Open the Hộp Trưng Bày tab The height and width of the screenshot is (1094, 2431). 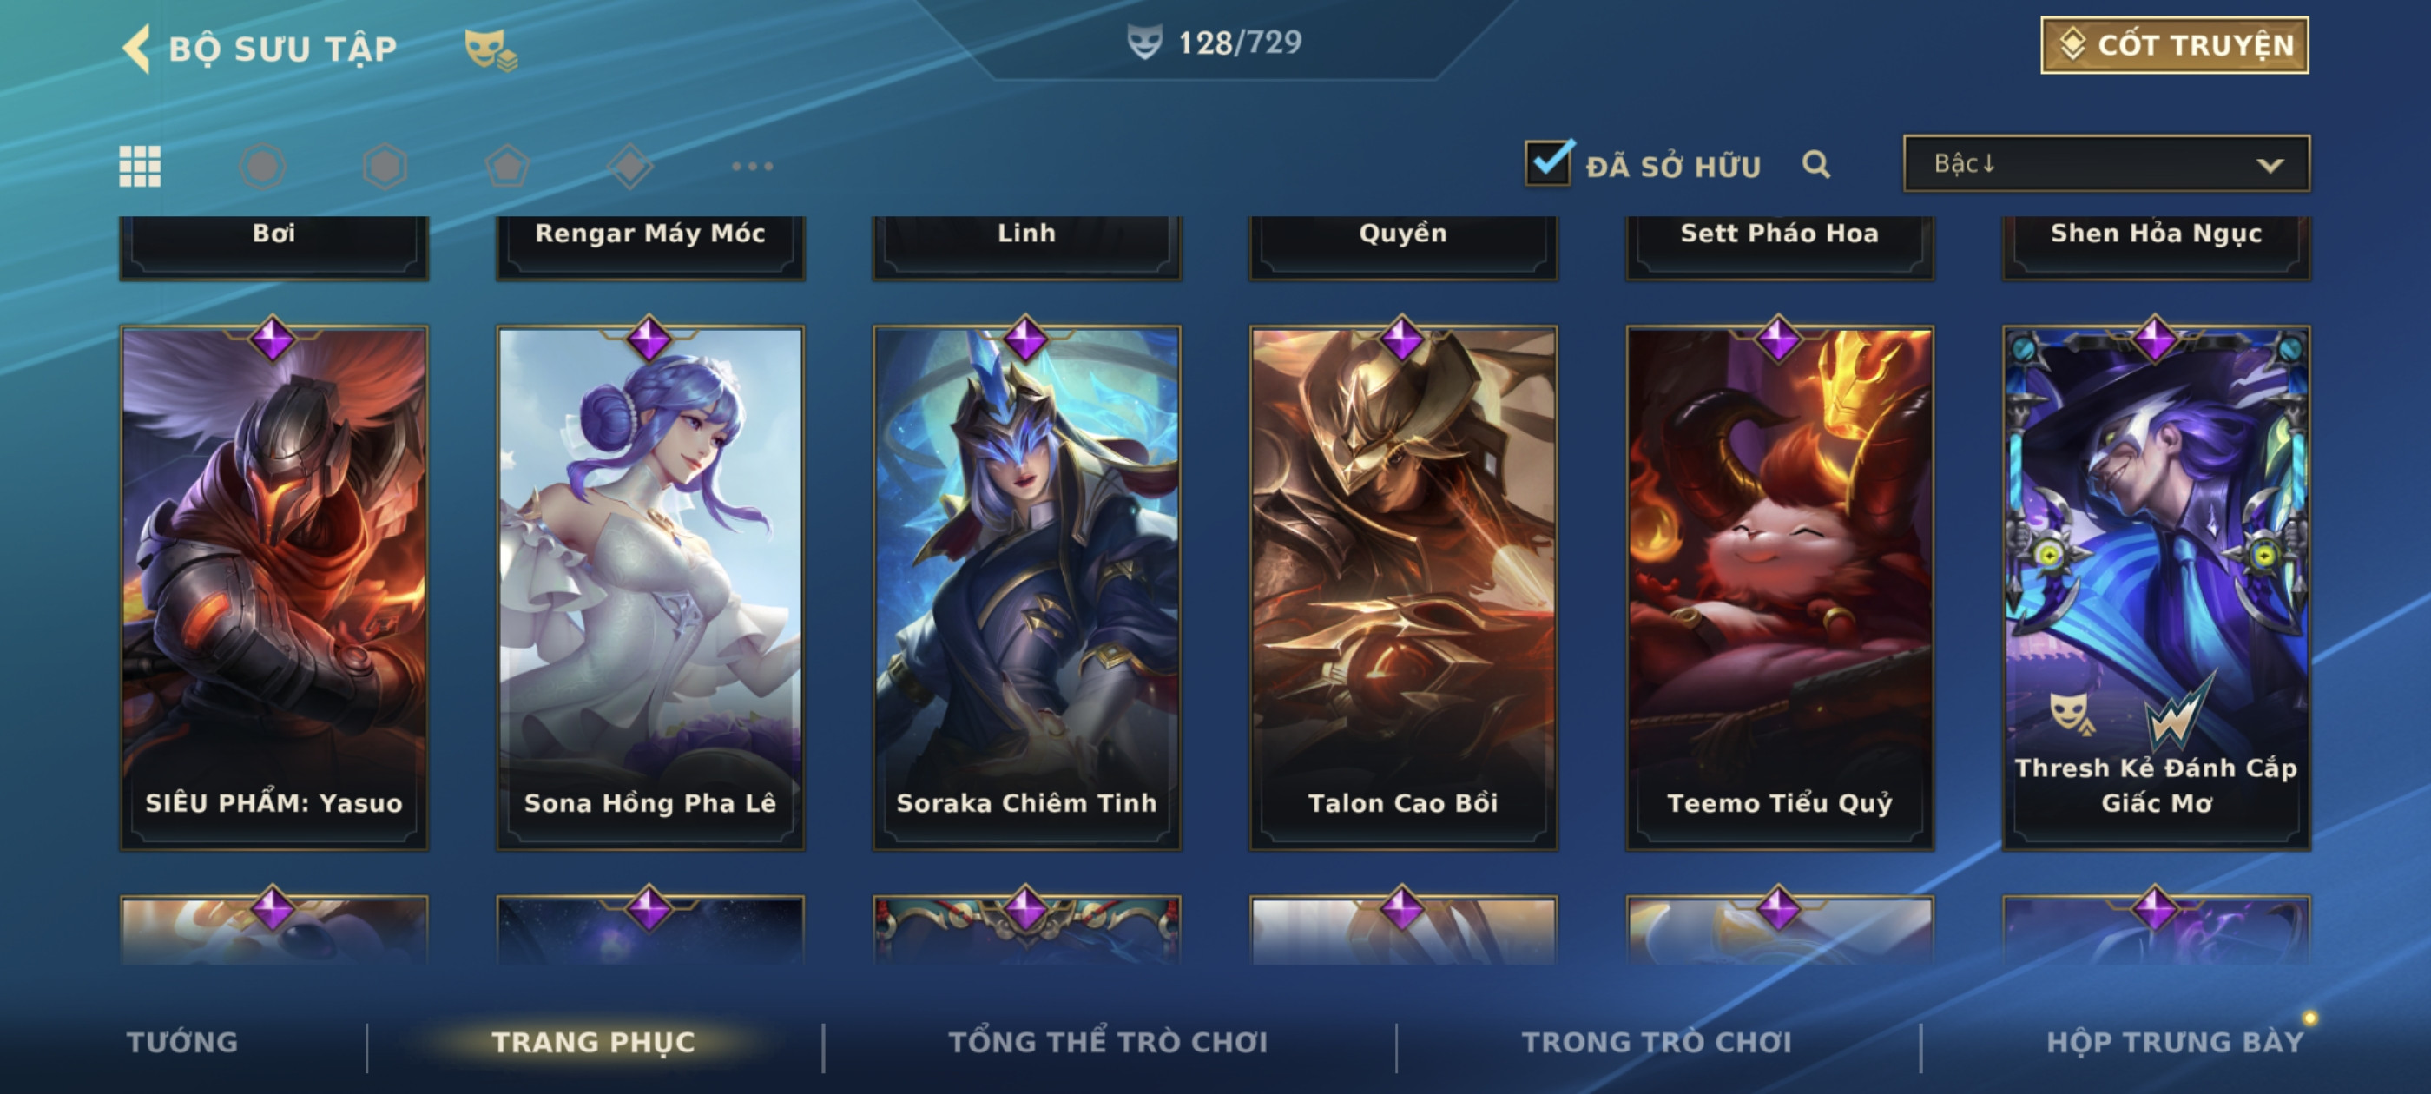click(x=2174, y=1042)
